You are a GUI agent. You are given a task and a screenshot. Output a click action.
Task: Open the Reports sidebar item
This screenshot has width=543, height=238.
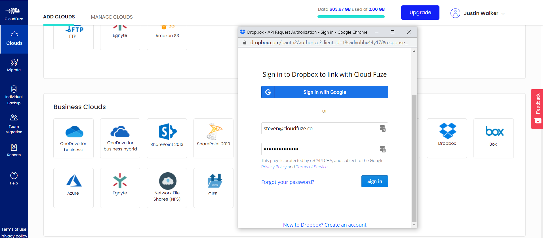[x=14, y=150]
